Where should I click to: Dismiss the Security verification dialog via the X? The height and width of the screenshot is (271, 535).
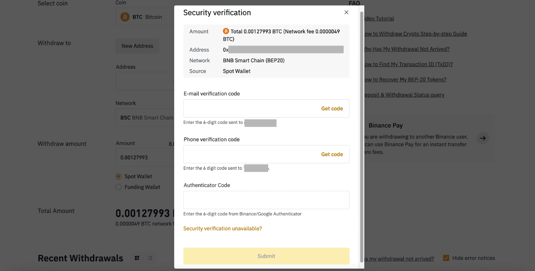(x=346, y=12)
